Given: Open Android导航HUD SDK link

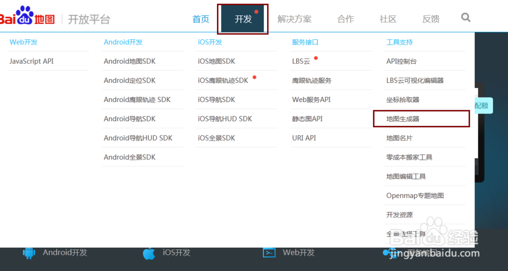Looking at the screenshot, I should tap(138, 138).
